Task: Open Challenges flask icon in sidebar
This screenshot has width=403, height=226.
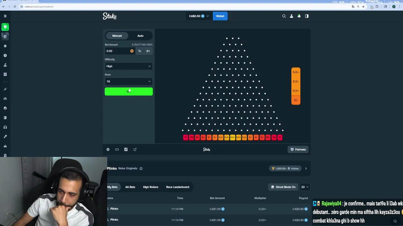Action: [5, 65]
